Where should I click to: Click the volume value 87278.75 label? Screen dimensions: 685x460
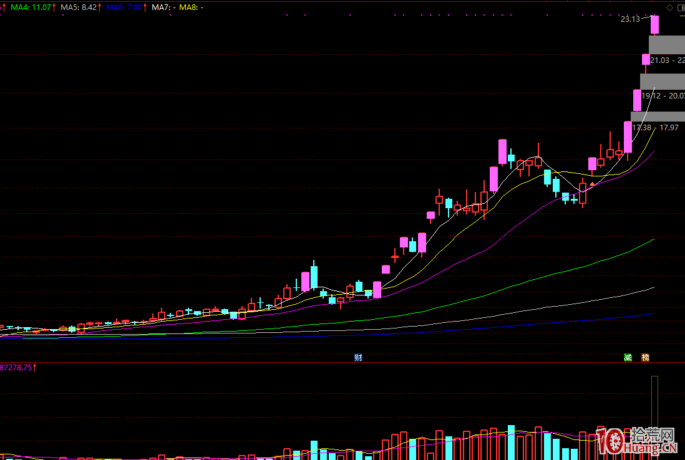17,368
